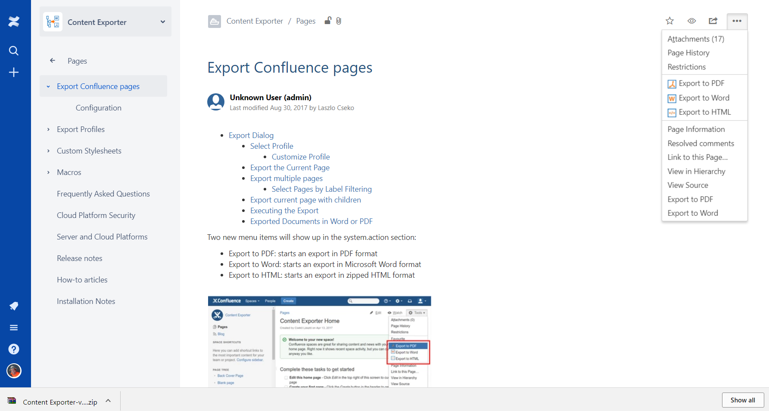Open the help menu question mark icon

click(14, 349)
